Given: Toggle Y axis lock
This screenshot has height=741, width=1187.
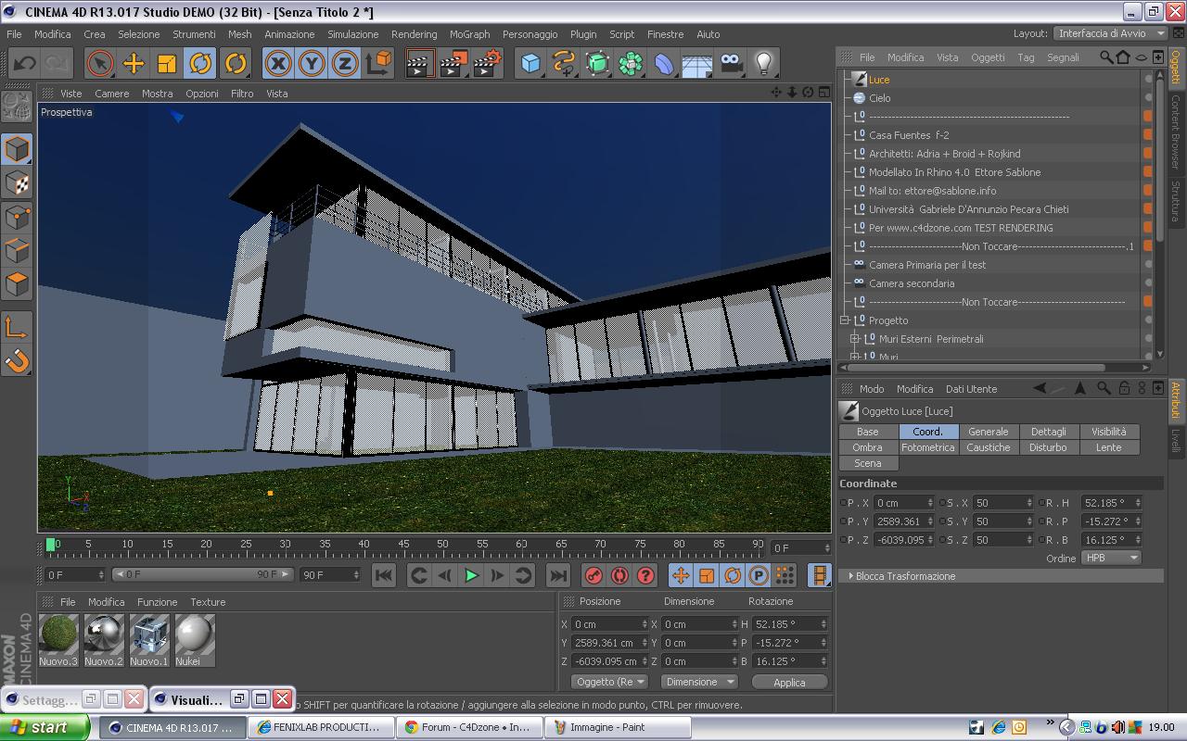Looking at the screenshot, I should [312, 63].
